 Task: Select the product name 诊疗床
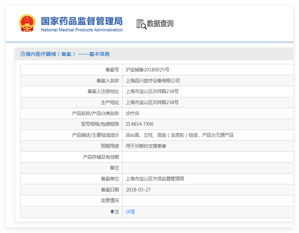[132, 113]
